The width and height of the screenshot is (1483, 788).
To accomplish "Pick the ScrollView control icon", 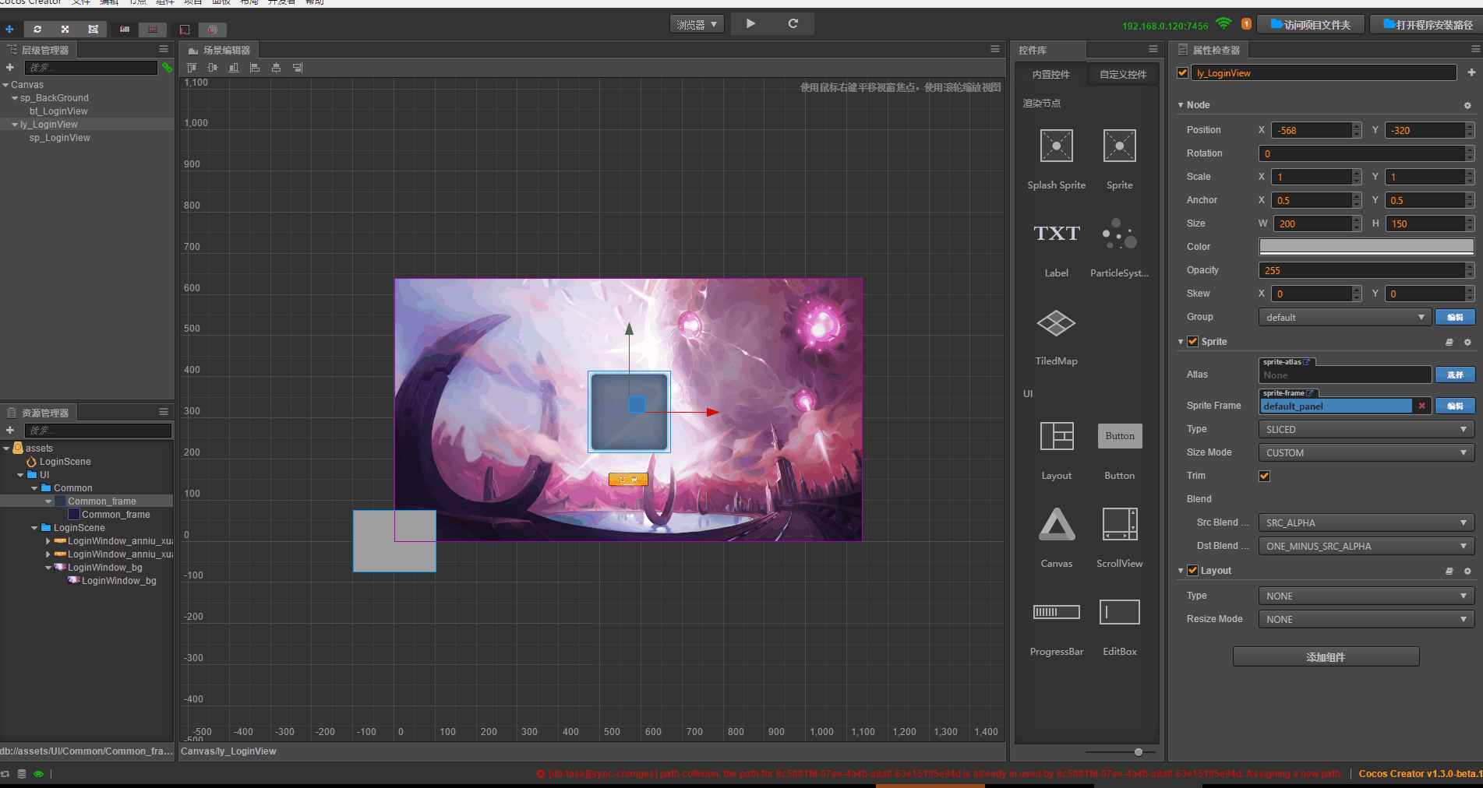I will point(1120,524).
